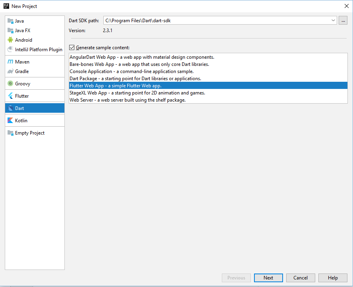Select Java project type label

coord(19,21)
